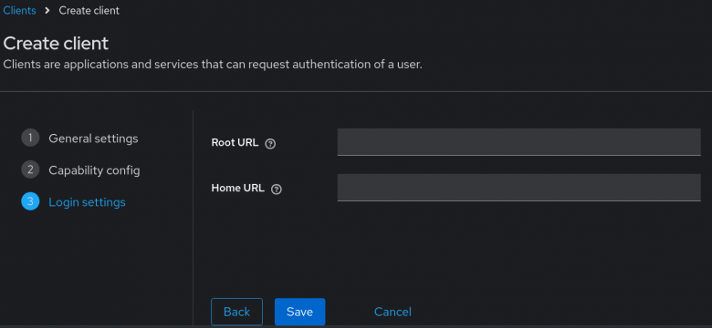Image resolution: width=712 pixels, height=328 pixels.
Task: Select the step 1 number circle
Action: (x=30, y=138)
